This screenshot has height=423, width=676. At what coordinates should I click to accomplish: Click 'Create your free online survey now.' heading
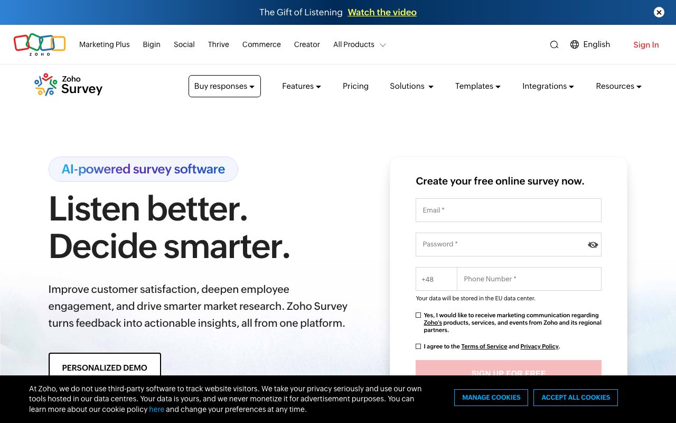point(500,181)
